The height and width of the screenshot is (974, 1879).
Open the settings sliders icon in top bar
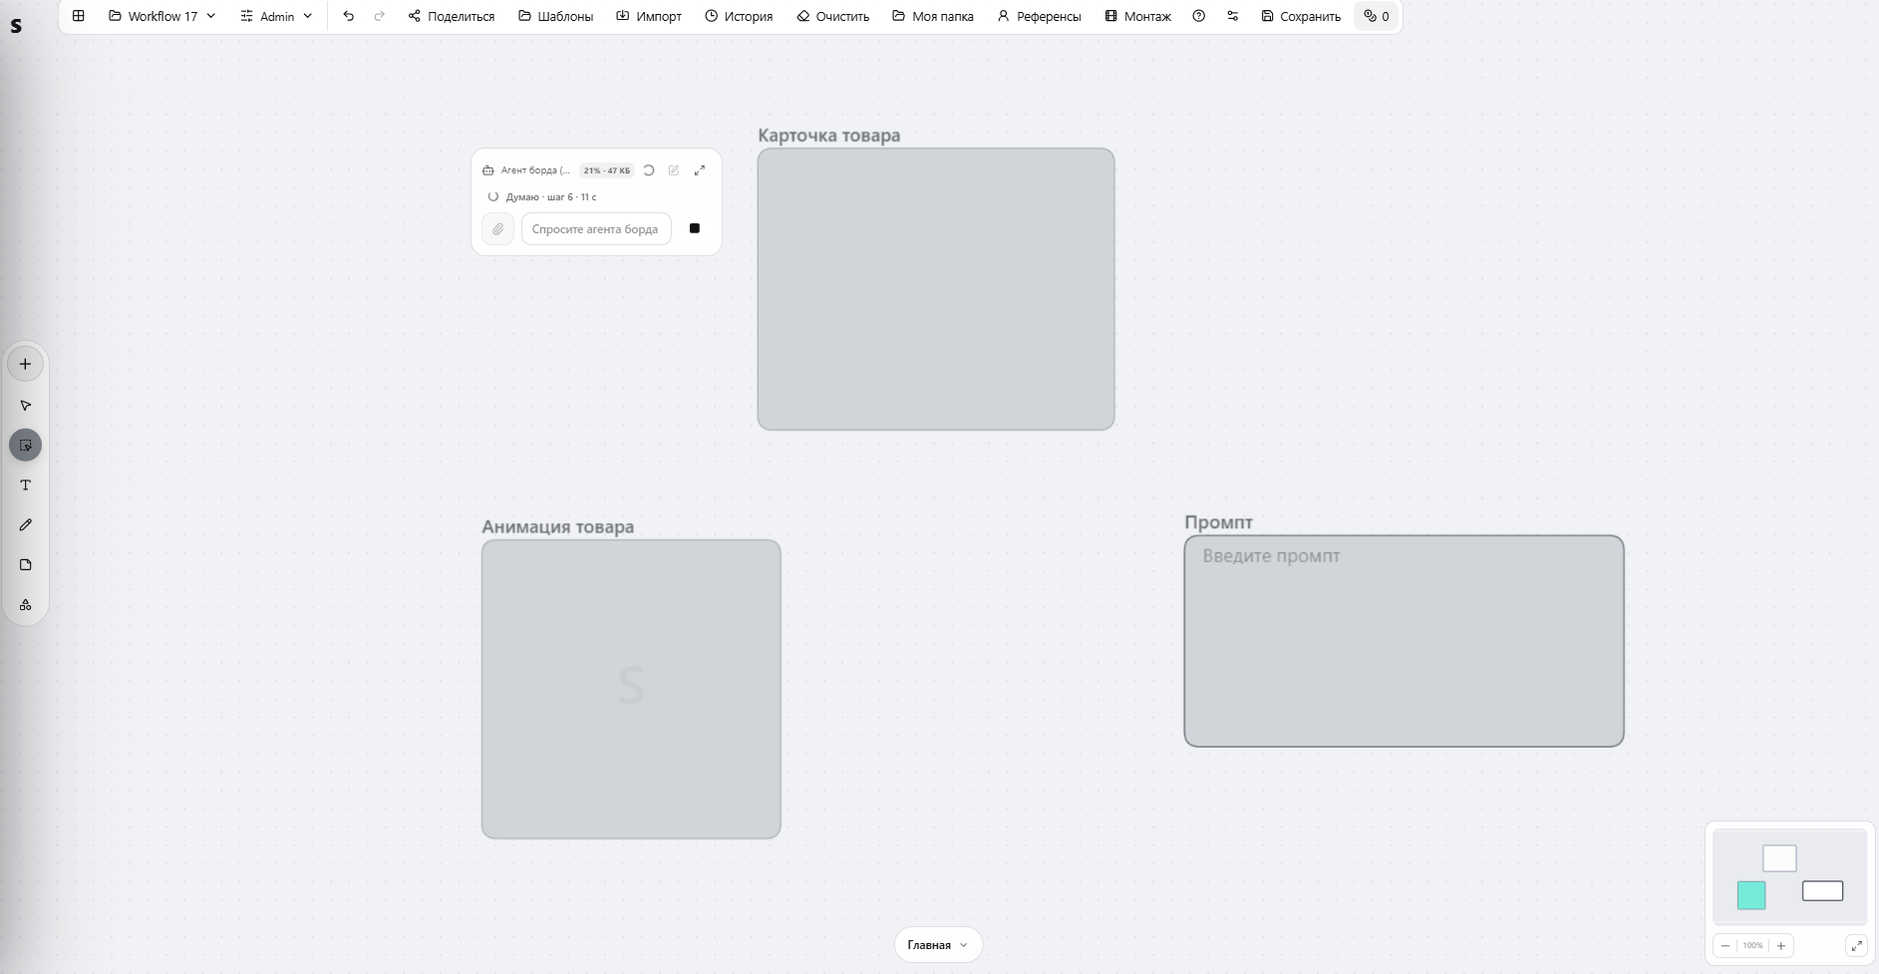[x=1233, y=16]
